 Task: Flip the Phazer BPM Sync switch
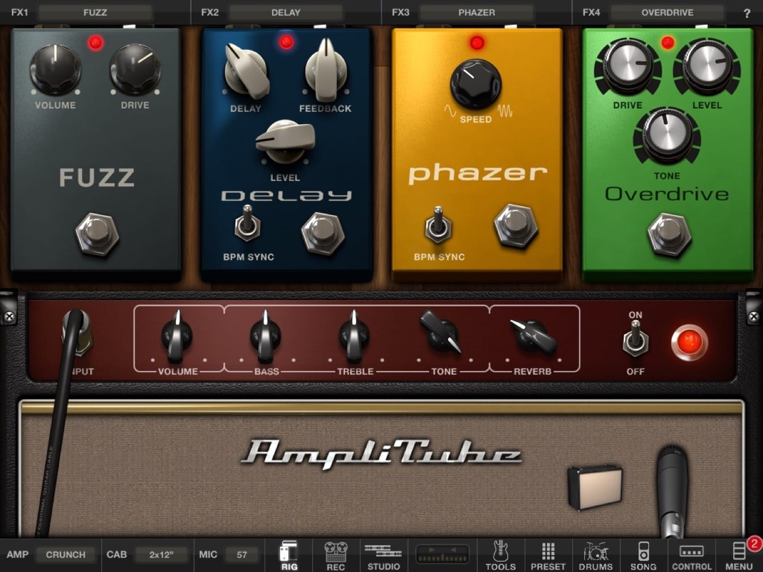point(438,224)
